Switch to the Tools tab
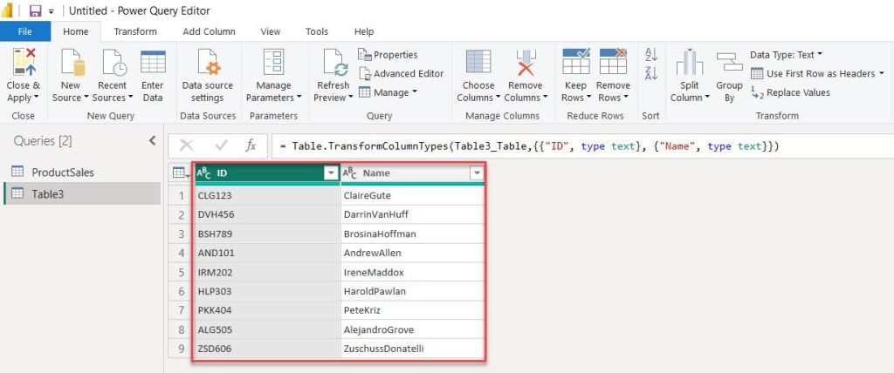Screen dimensions: 894x373 [317, 31]
